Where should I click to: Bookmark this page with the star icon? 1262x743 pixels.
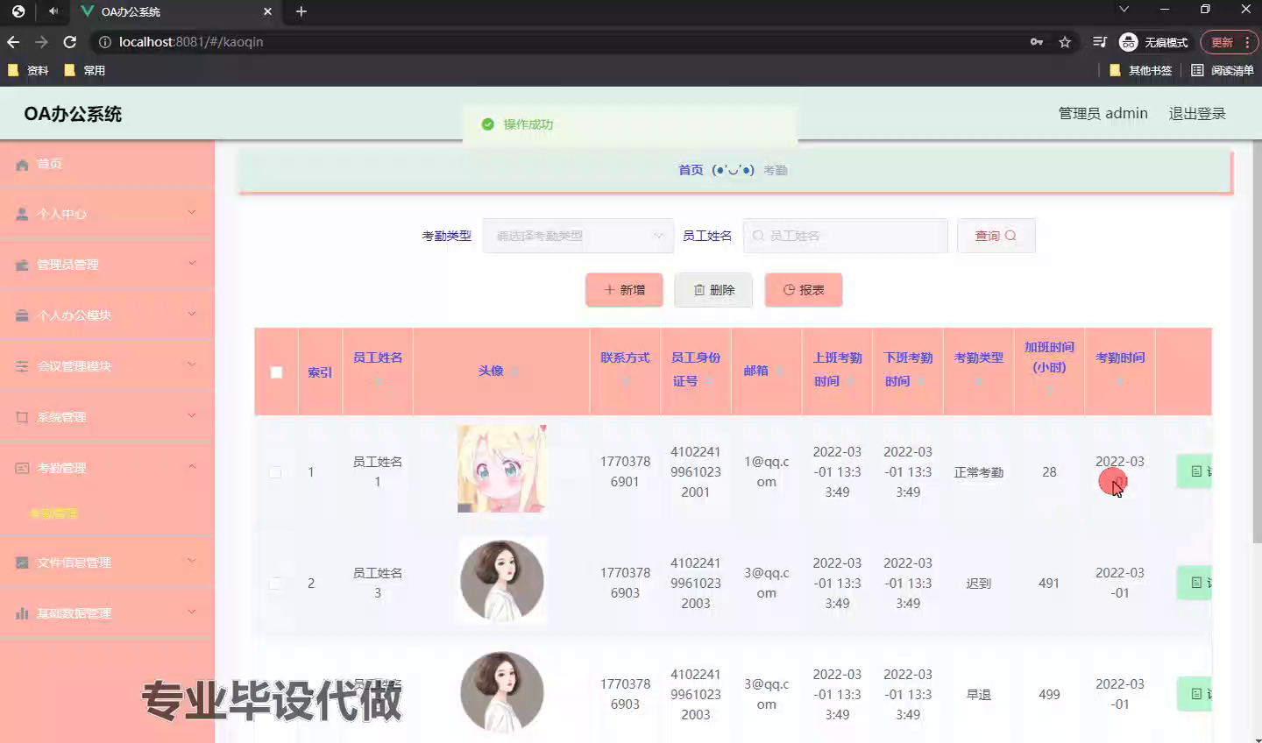[x=1065, y=42]
